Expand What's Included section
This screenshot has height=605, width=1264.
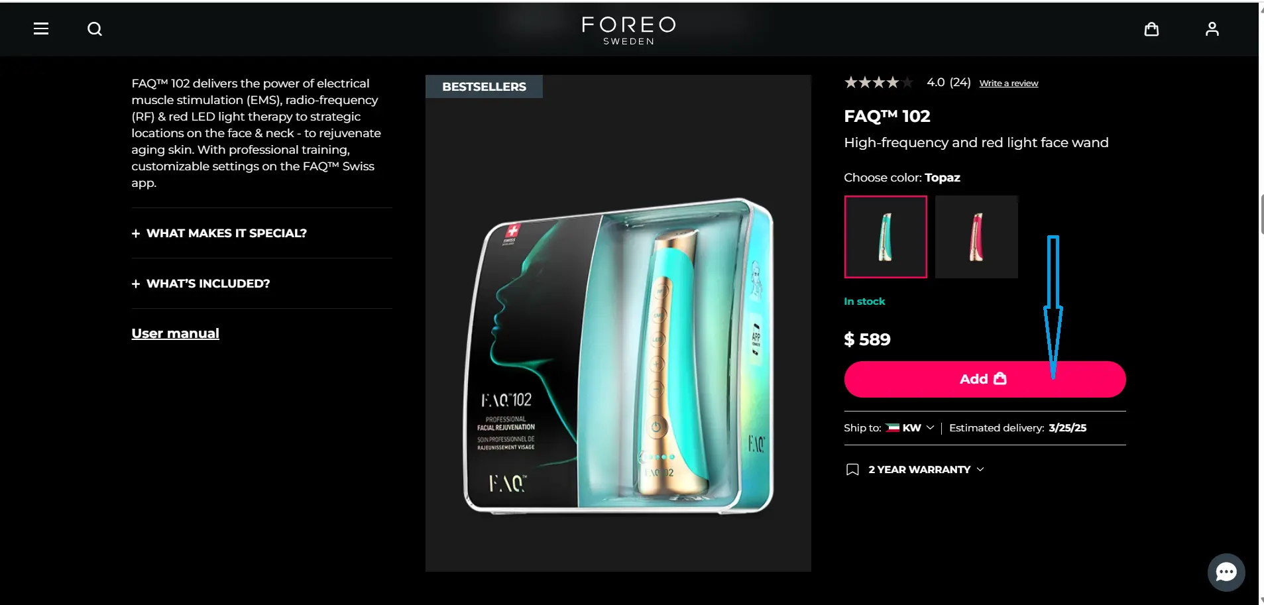201,284
